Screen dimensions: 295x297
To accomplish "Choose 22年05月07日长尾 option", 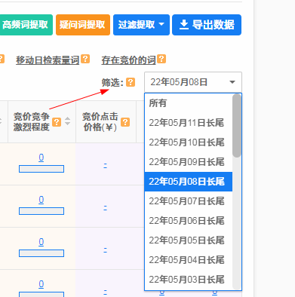I will point(189,201).
